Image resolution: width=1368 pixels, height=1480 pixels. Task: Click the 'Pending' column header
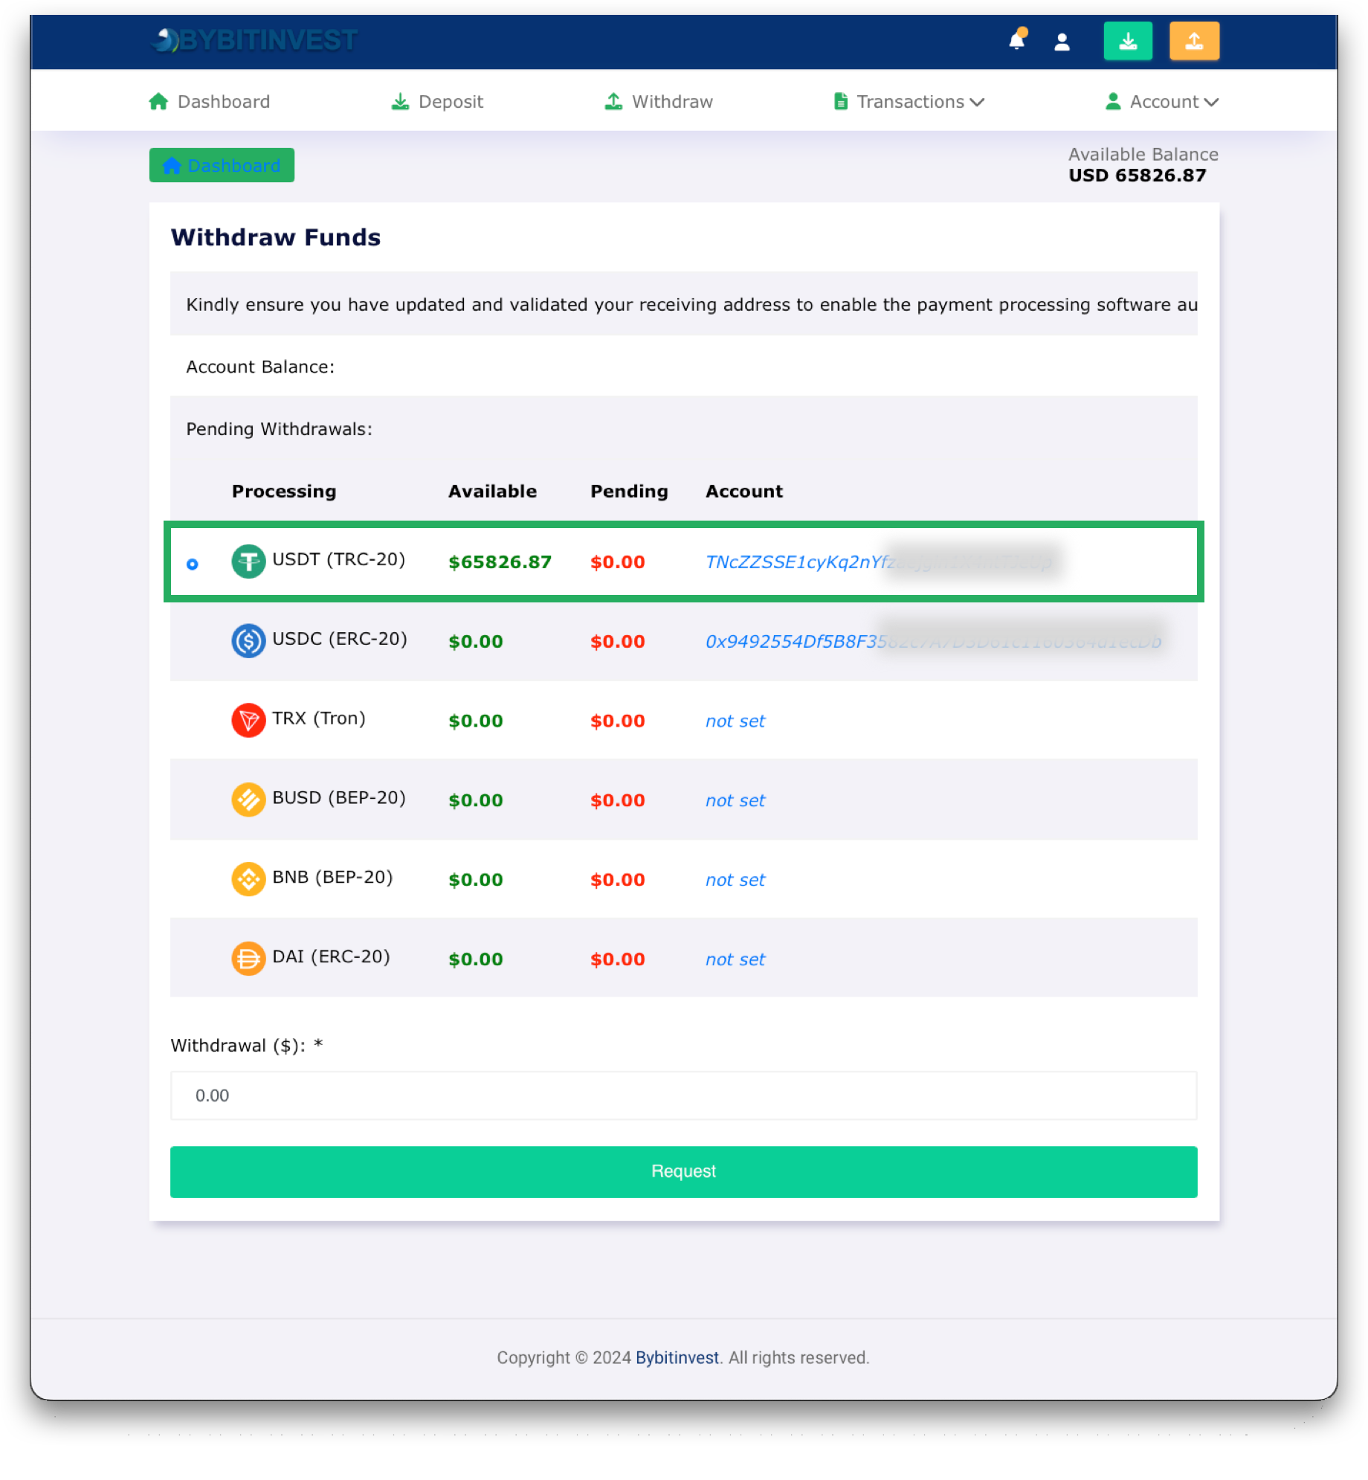click(629, 492)
